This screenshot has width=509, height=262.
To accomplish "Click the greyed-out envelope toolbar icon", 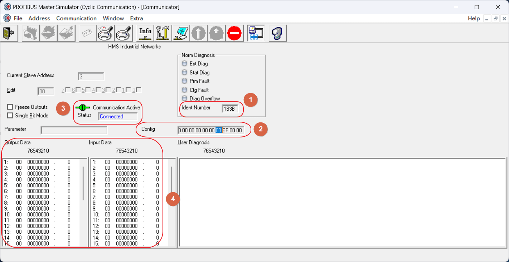I will [88, 33].
